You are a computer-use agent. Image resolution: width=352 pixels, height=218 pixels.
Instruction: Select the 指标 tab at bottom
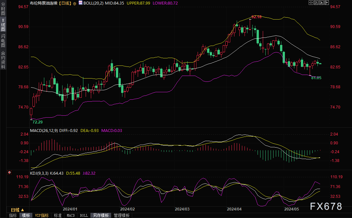[x=13, y=215]
